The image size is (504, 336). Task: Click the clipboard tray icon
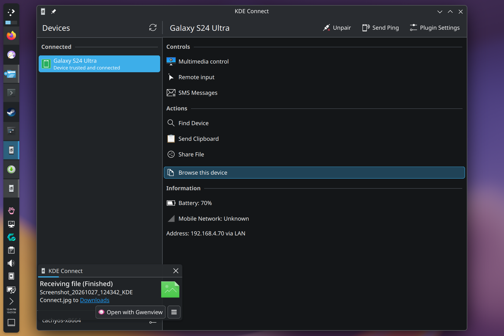point(11,250)
